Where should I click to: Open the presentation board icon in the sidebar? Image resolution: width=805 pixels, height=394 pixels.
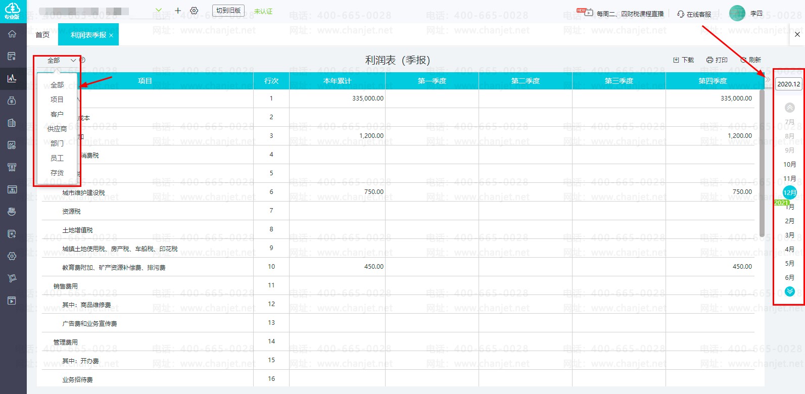[12, 189]
